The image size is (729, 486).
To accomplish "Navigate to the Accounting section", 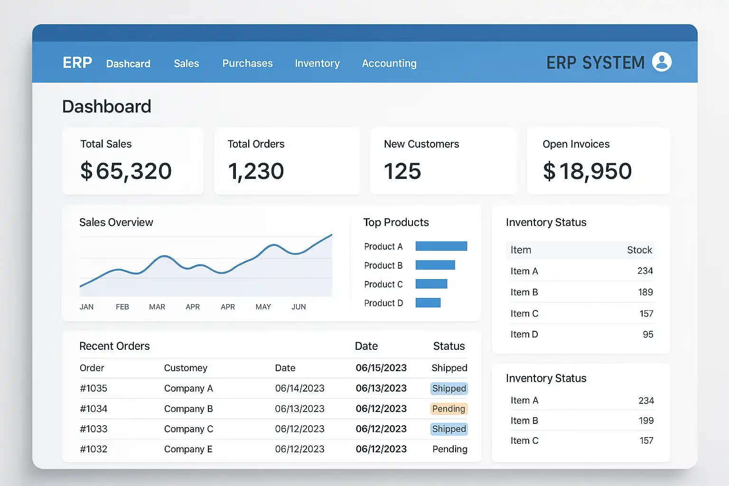I will coord(389,64).
